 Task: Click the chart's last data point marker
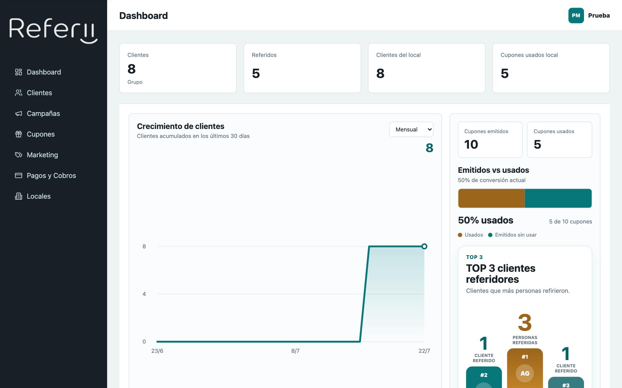424,246
